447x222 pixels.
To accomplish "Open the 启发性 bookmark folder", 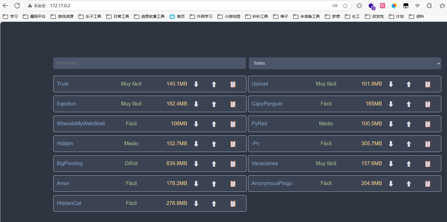I will [x=374, y=17].
